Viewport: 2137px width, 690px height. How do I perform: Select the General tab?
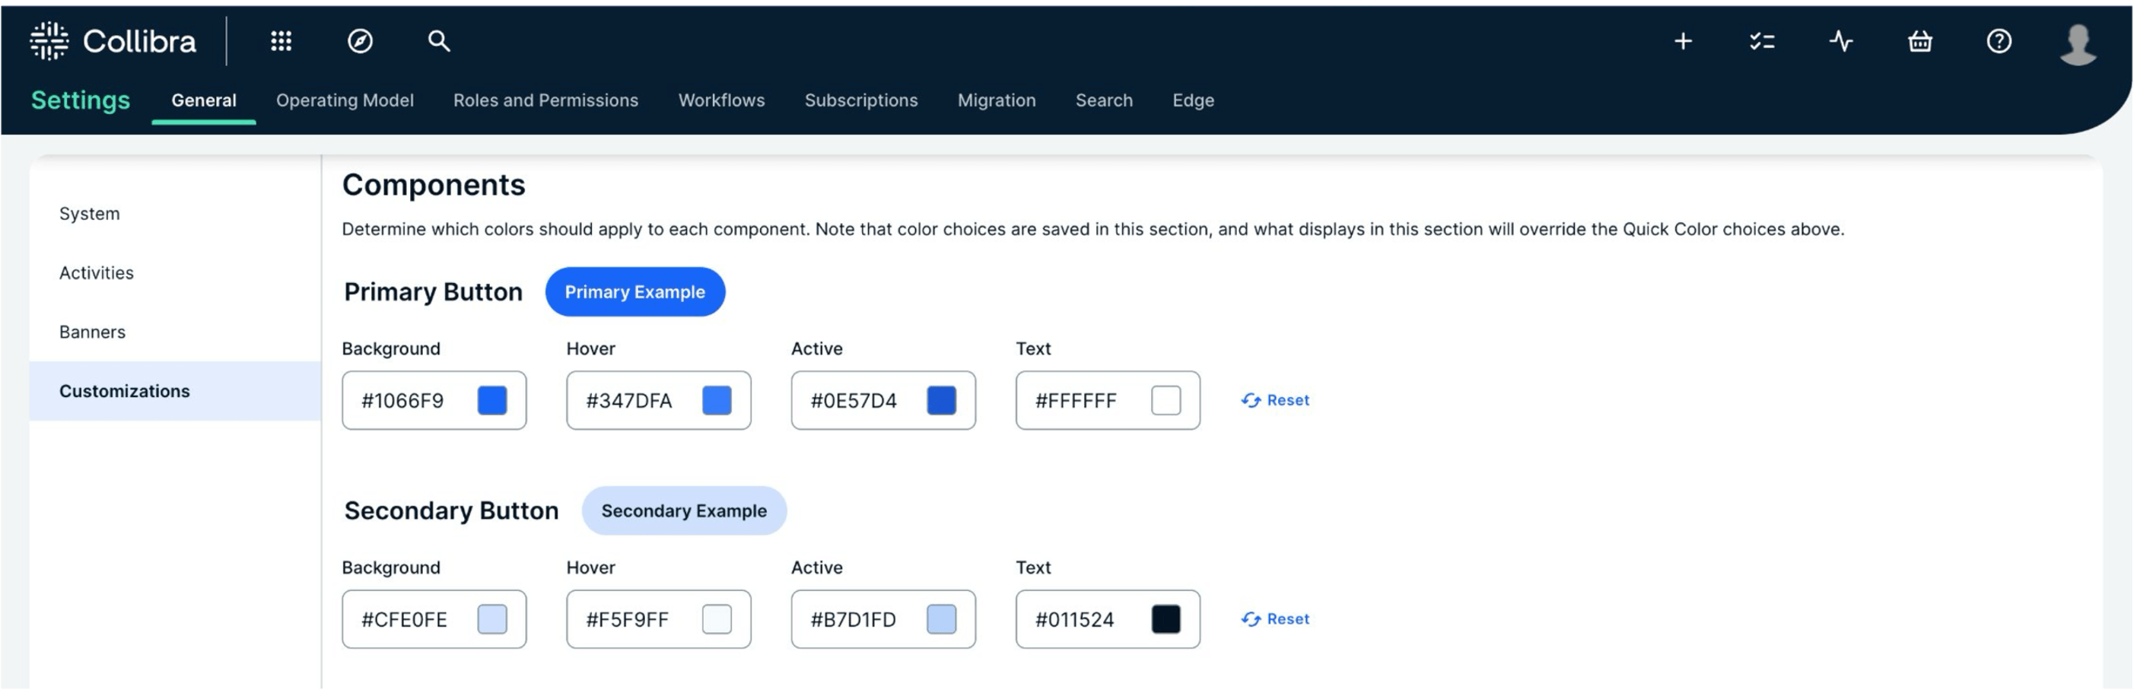coord(204,100)
